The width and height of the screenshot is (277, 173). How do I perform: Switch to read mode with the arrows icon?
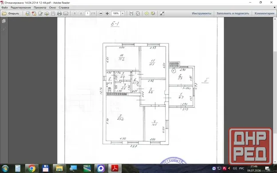pyautogui.click(x=162, y=13)
